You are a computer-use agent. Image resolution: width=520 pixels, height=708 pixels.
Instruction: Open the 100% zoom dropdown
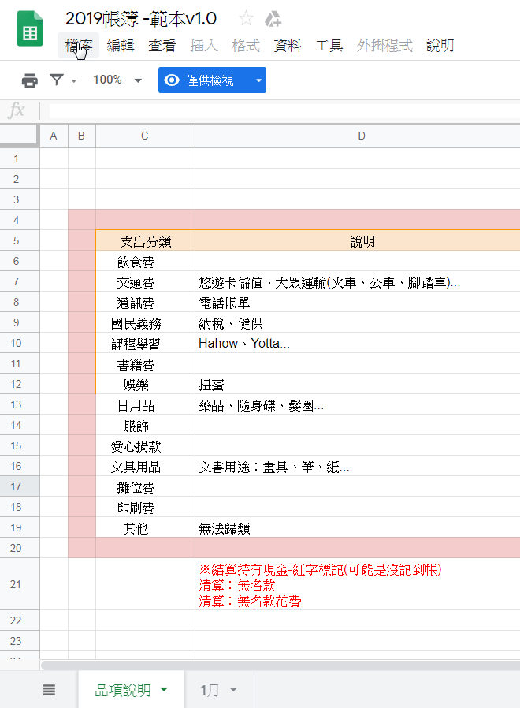[x=117, y=80]
